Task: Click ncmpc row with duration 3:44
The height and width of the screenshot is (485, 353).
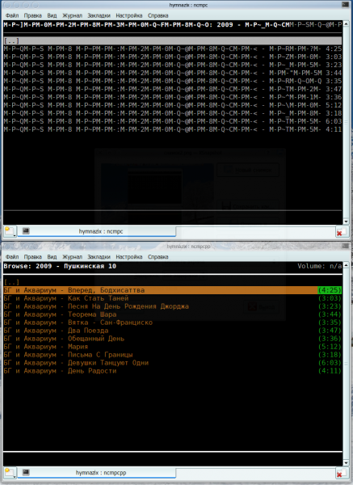Action: point(173,73)
